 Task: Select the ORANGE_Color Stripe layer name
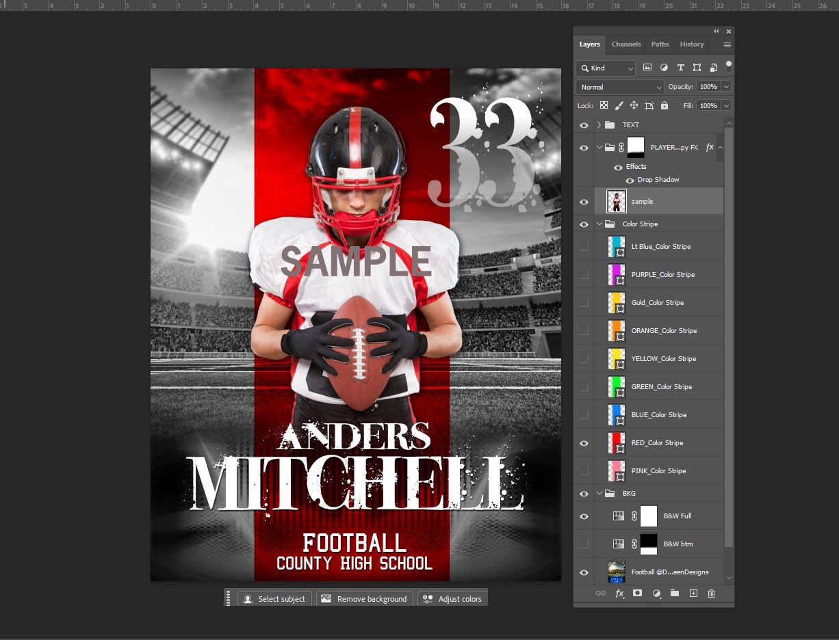(664, 331)
